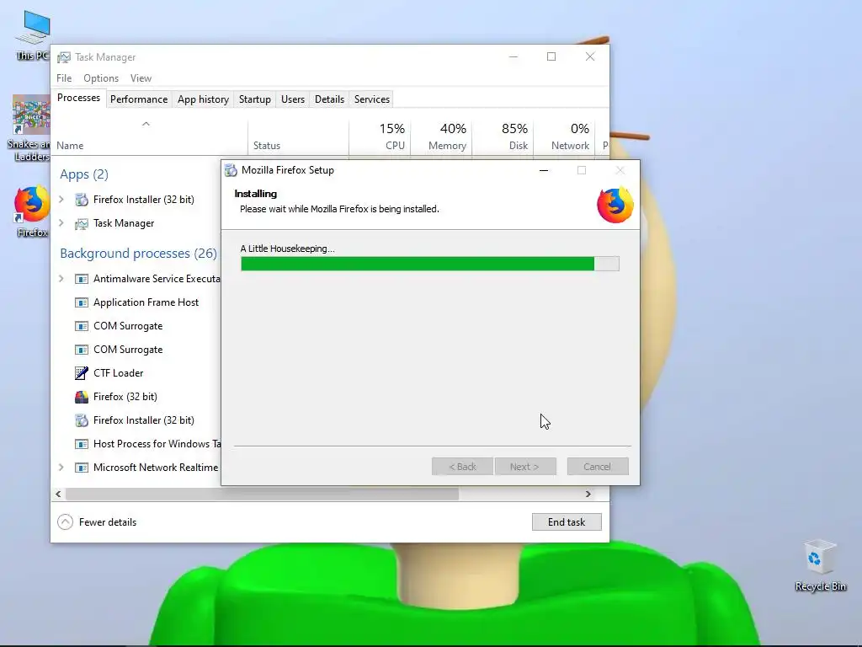Click the Back button in Firefox Setup

[462, 467]
